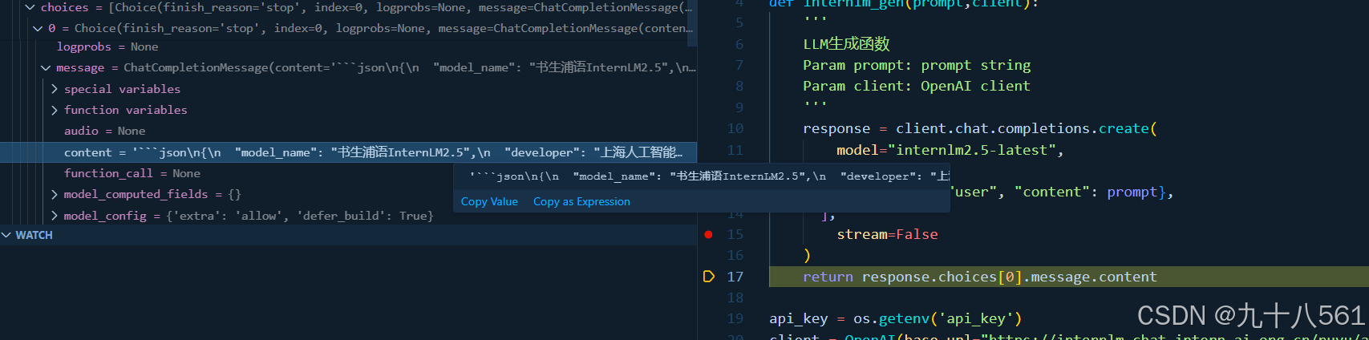Expand model_config entry

[x=54, y=216]
